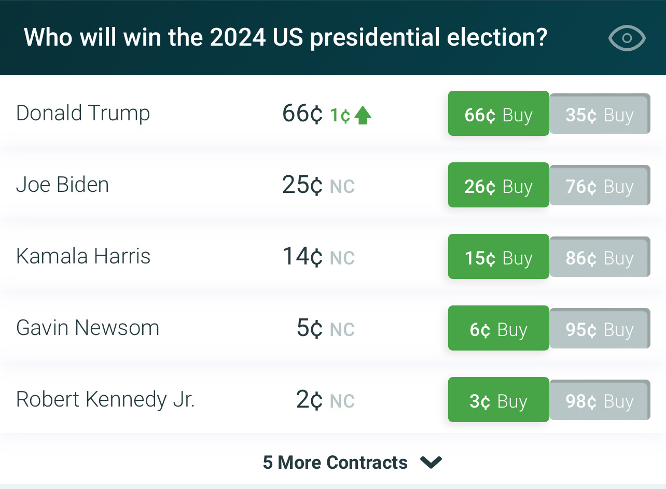Open the 2024 presidential election market title
The width and height of the screenshot is (666, 489).
pos(285,38)
